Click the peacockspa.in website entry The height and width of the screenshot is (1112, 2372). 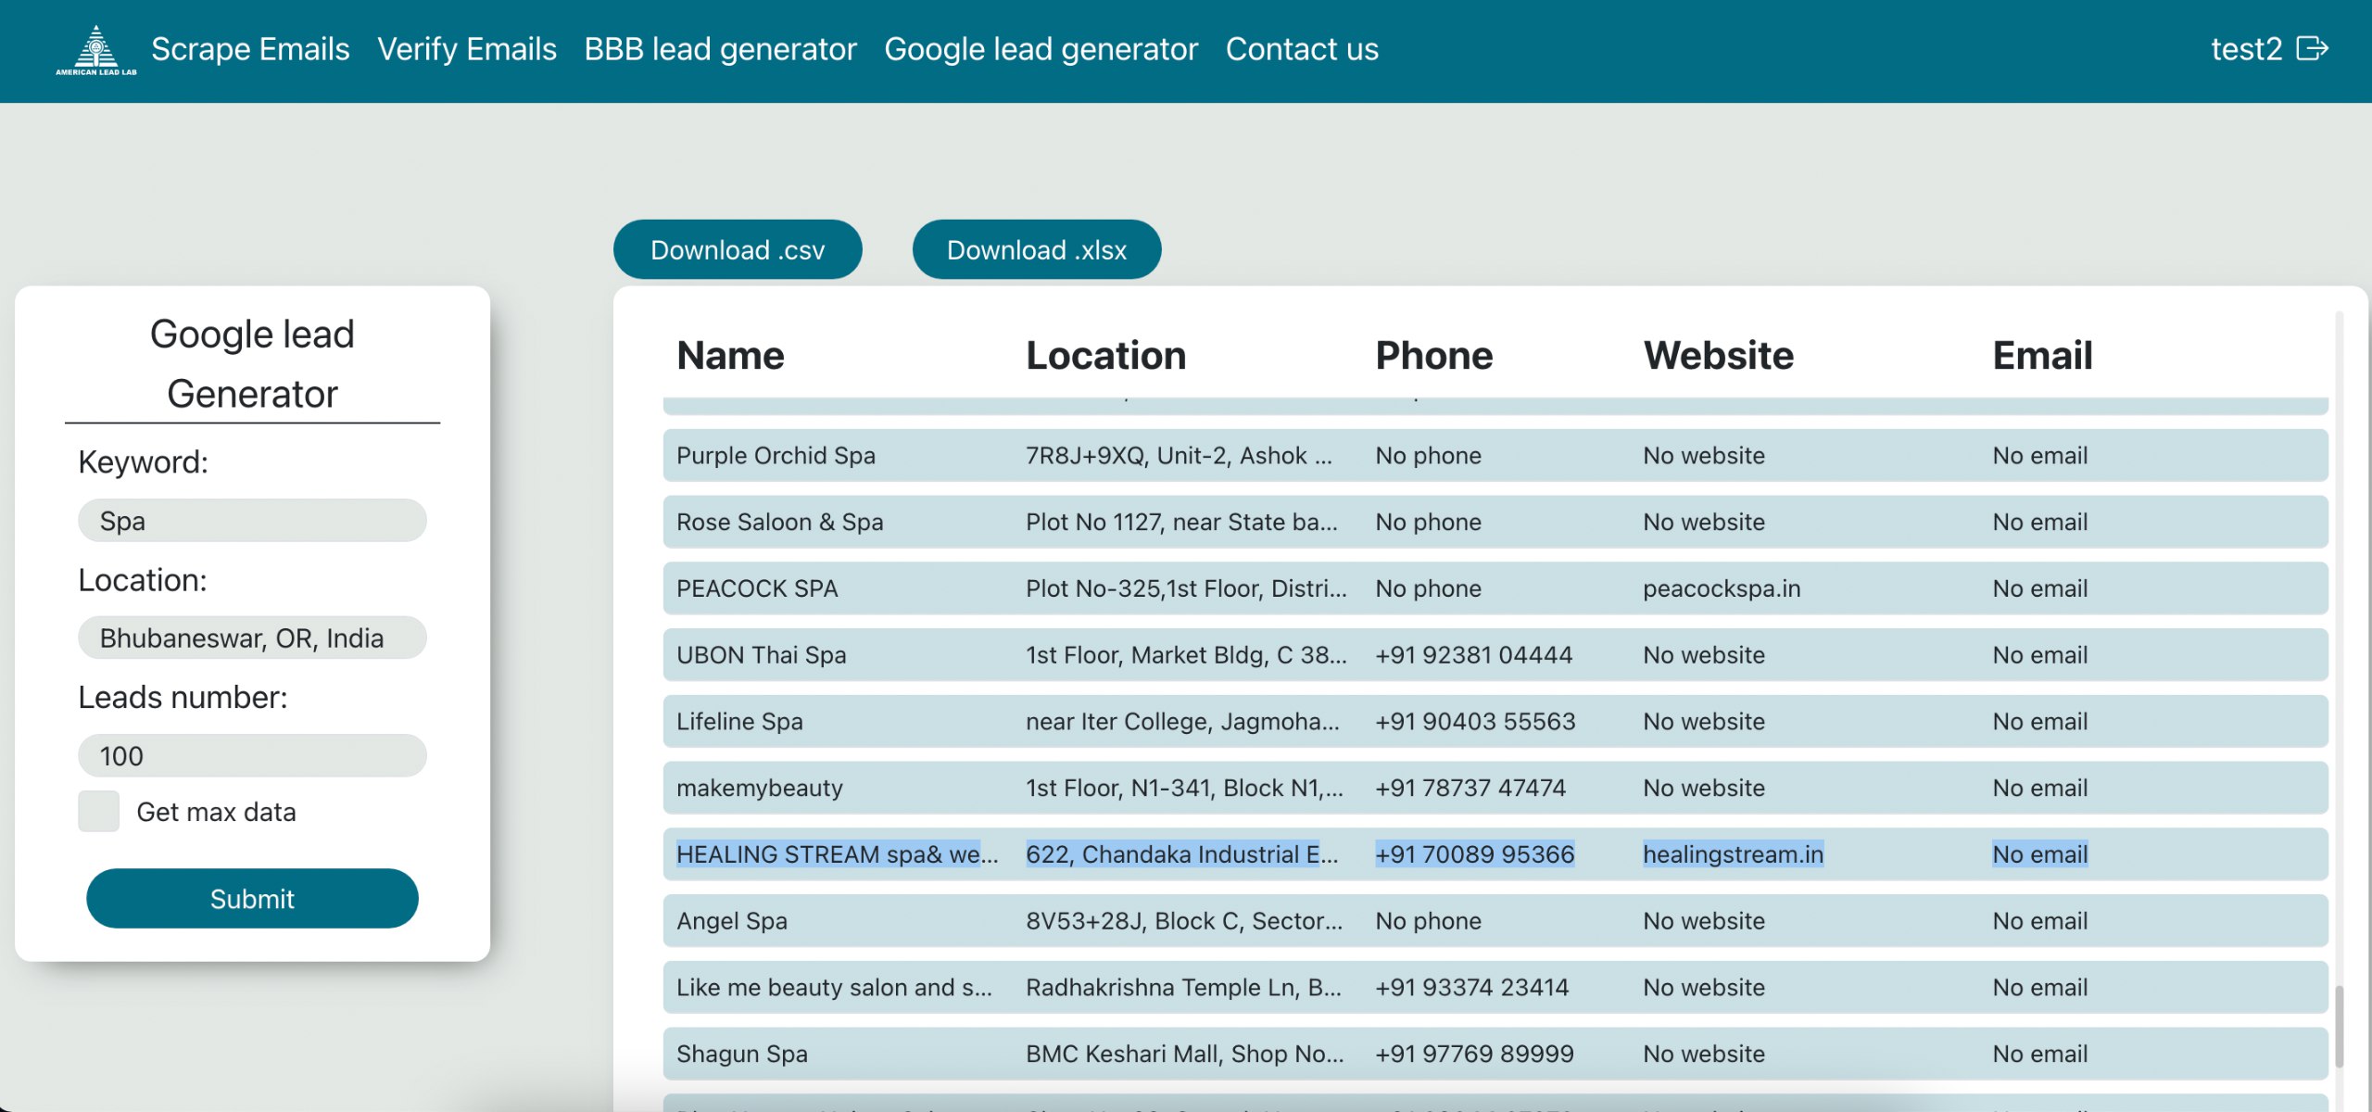pos(1721,588)
